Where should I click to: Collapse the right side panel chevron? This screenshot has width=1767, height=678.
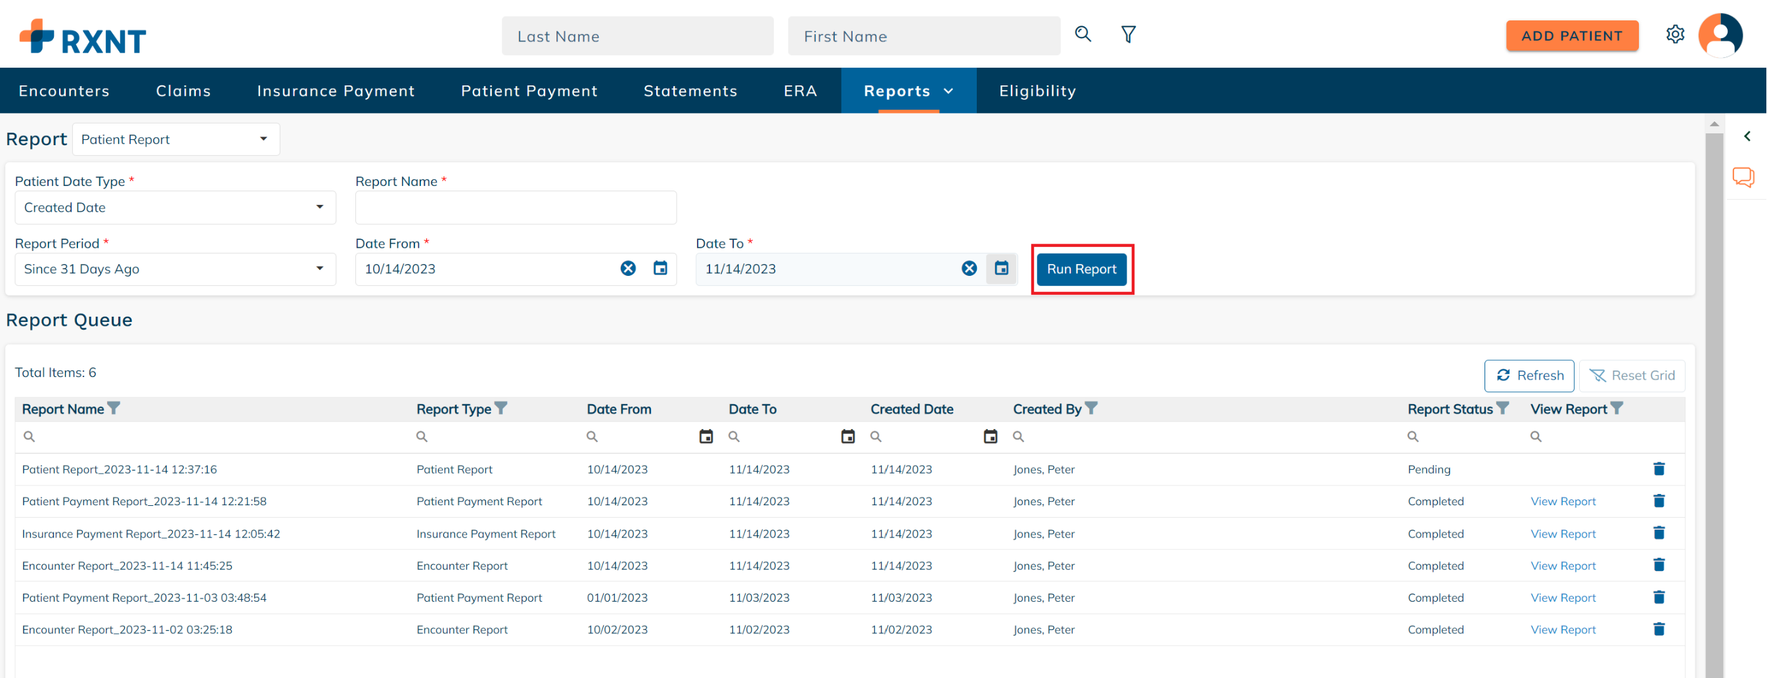tap(1747, 136)
